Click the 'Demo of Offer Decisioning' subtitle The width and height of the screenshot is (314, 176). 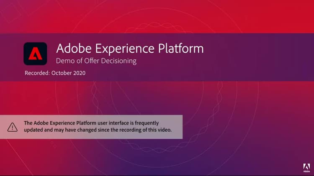pyautogui.click(x=96, y=61)
